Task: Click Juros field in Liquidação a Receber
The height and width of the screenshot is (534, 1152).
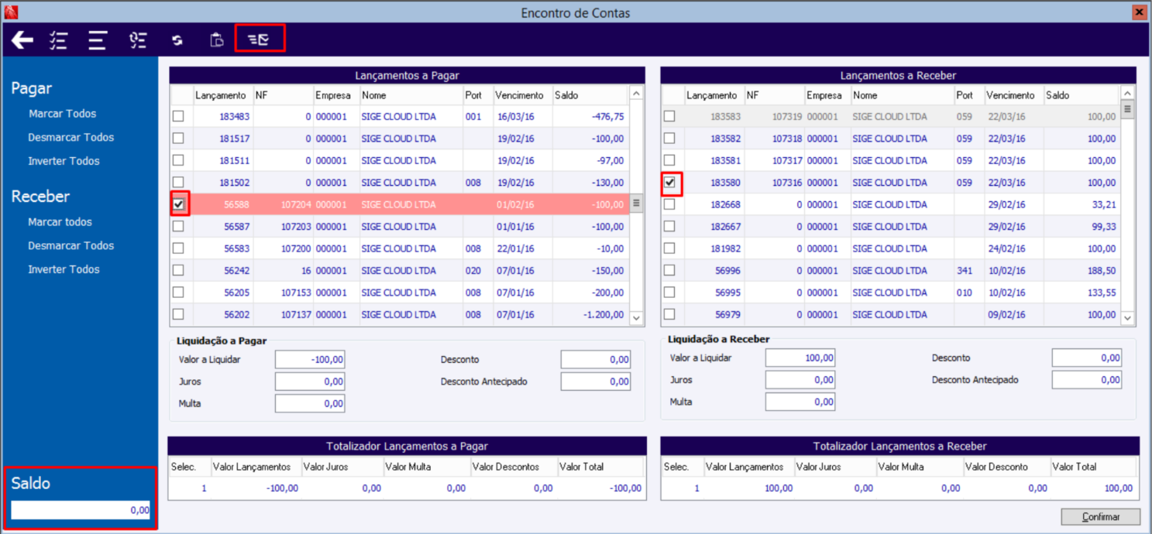Action: (800, 380)
